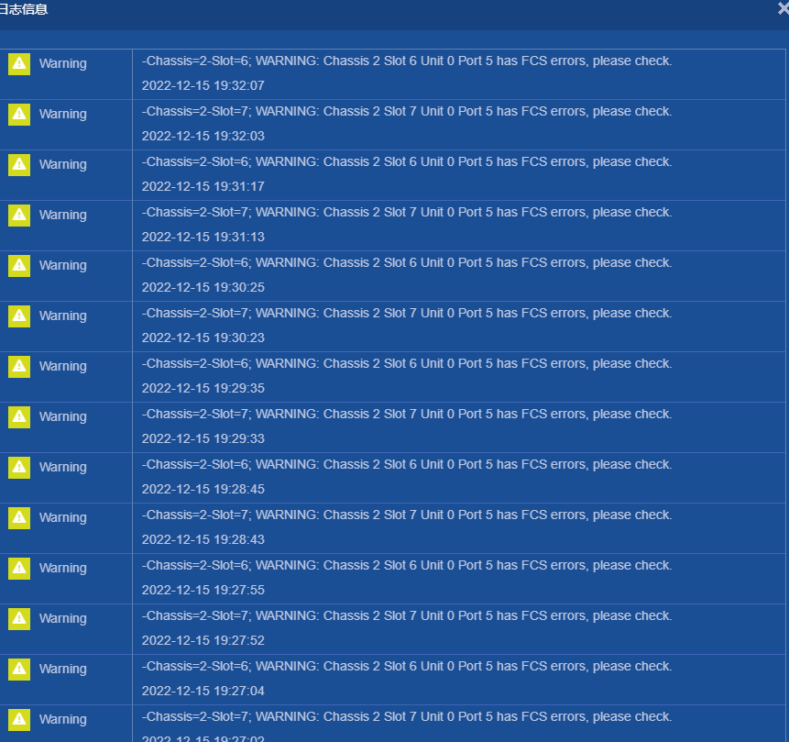Select timestamp 2022-12-15 19:29:35
The width and height of the screenshot is (789, 742).
coord(203,388)
